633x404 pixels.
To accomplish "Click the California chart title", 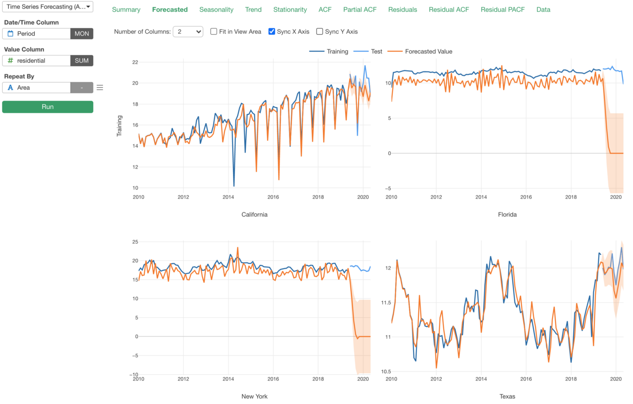I will [255, 215].
